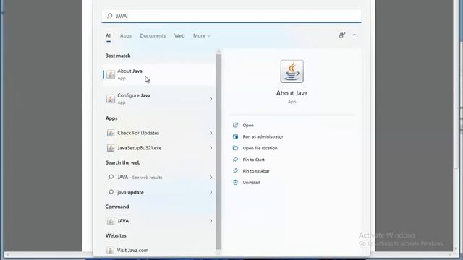Choose Pin to Start
The height and width of the screenshot is (260, 463).
click(x=254, y=160)
